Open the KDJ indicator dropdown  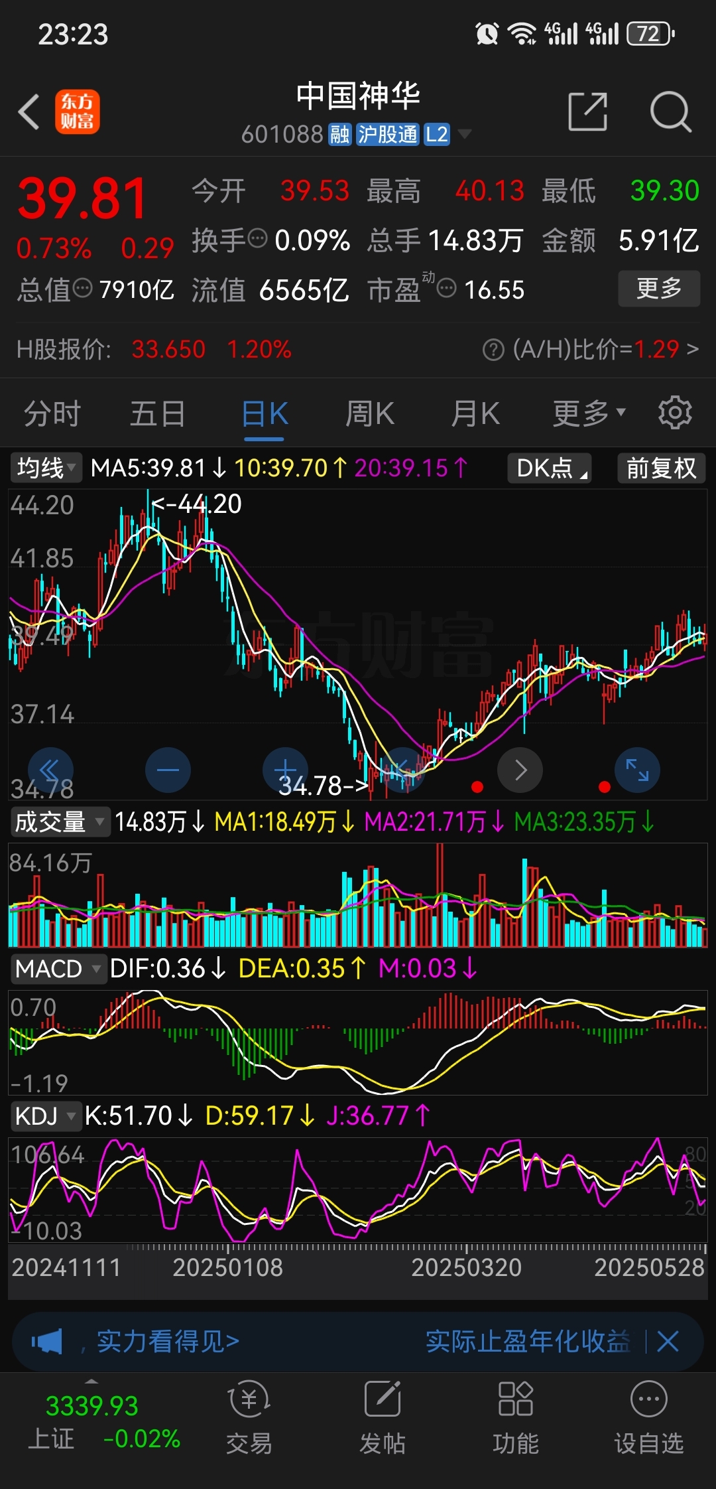pyautogui.click(x=45, y=1116)
